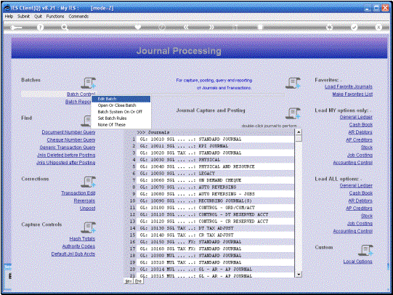Click the Batches section document icon

88,83
